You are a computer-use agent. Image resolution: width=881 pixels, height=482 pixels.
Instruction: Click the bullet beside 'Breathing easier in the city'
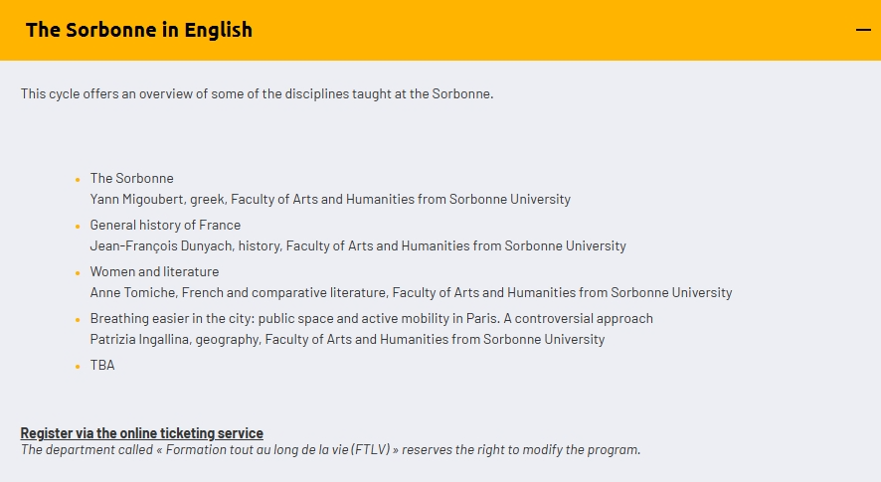78,320
